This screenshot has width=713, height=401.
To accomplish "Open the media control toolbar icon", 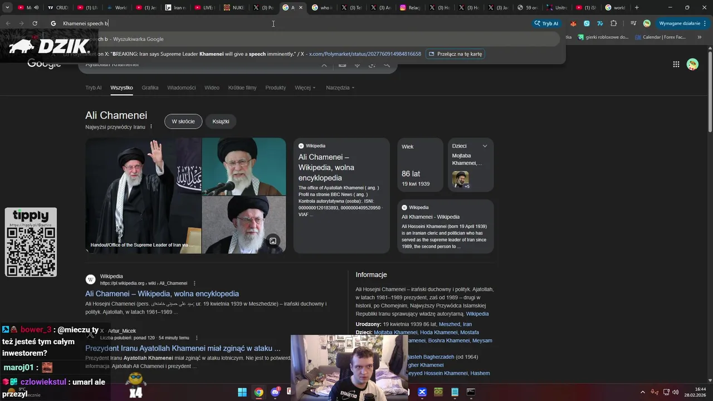I will click(633, 23).
